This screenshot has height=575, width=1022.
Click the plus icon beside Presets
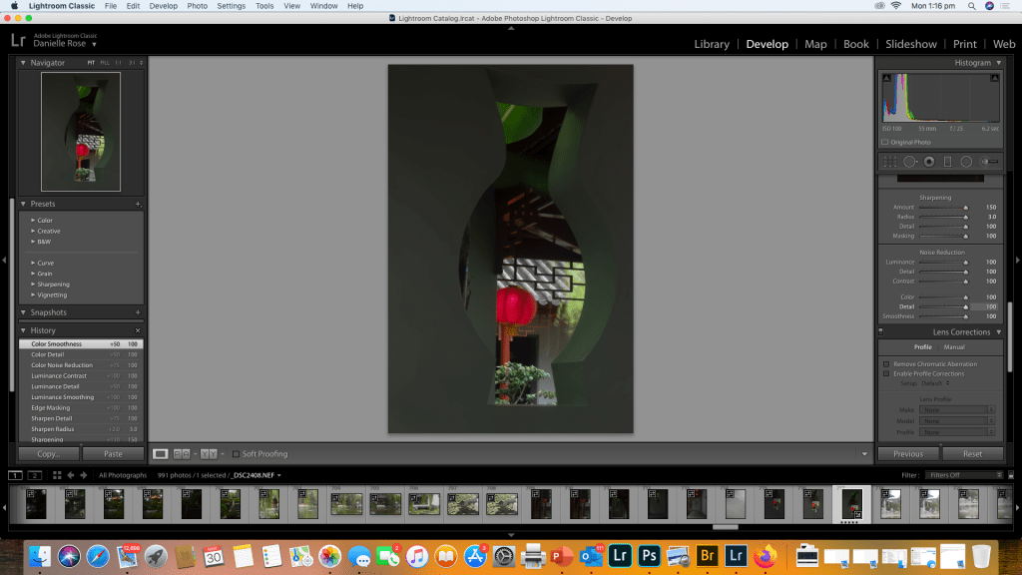[138, 204]
